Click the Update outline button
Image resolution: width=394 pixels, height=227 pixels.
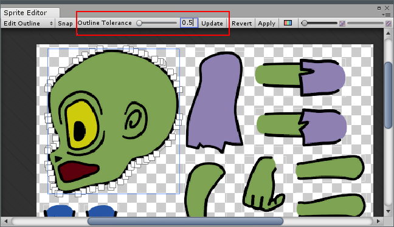212,23
